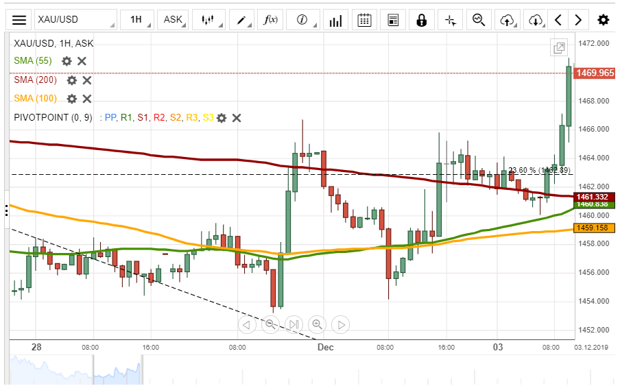Open the info options dropdown
Screen dimensions: 620x386
click(303, 20)
